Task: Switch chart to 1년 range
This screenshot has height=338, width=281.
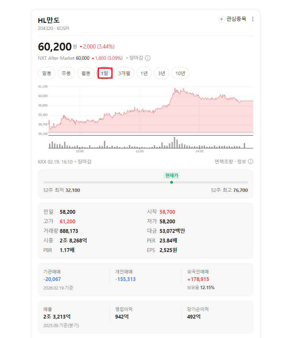Action: tap(144, 73)
